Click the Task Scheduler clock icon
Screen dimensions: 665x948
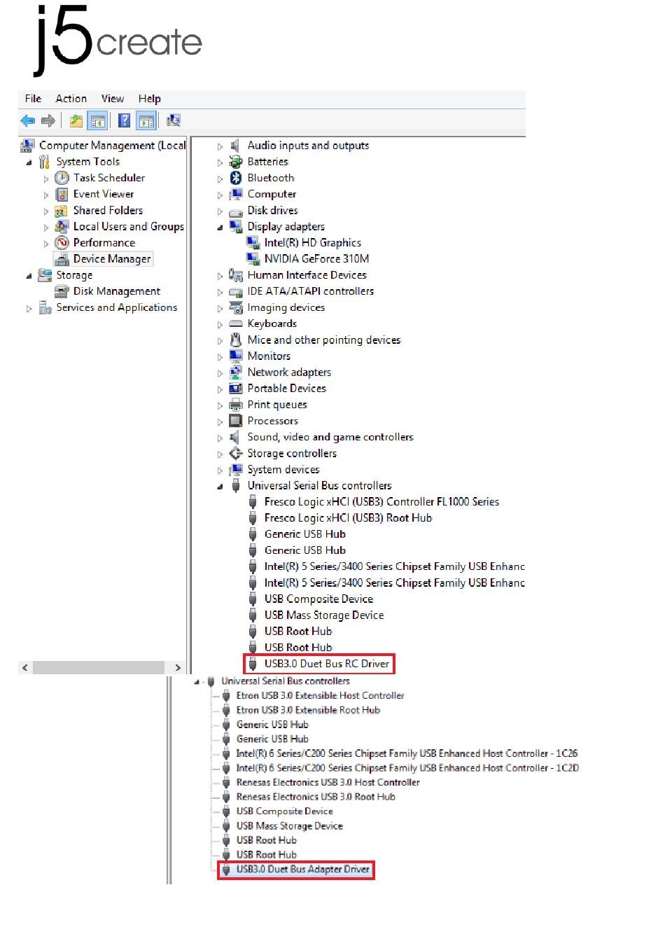coord(62,178)
